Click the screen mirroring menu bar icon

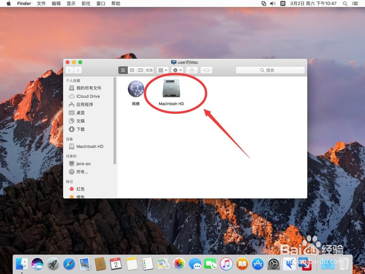pyautogui.click(x=264, y=4)
